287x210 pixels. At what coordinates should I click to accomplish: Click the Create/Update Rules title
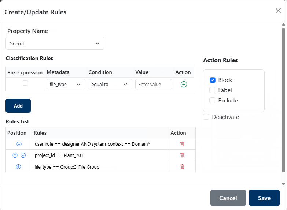[35, 12]
